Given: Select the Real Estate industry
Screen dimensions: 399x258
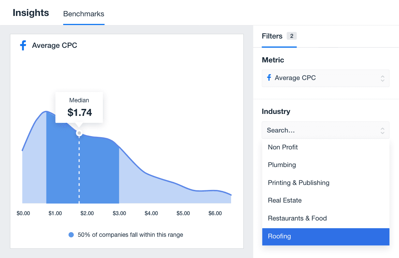Looking at the screenshot, I should (x=285, y=201).
